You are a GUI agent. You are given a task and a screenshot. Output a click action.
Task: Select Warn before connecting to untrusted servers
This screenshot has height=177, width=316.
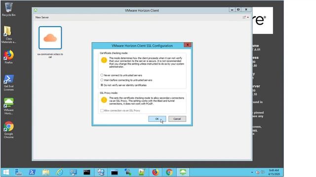tap(126, 80)
